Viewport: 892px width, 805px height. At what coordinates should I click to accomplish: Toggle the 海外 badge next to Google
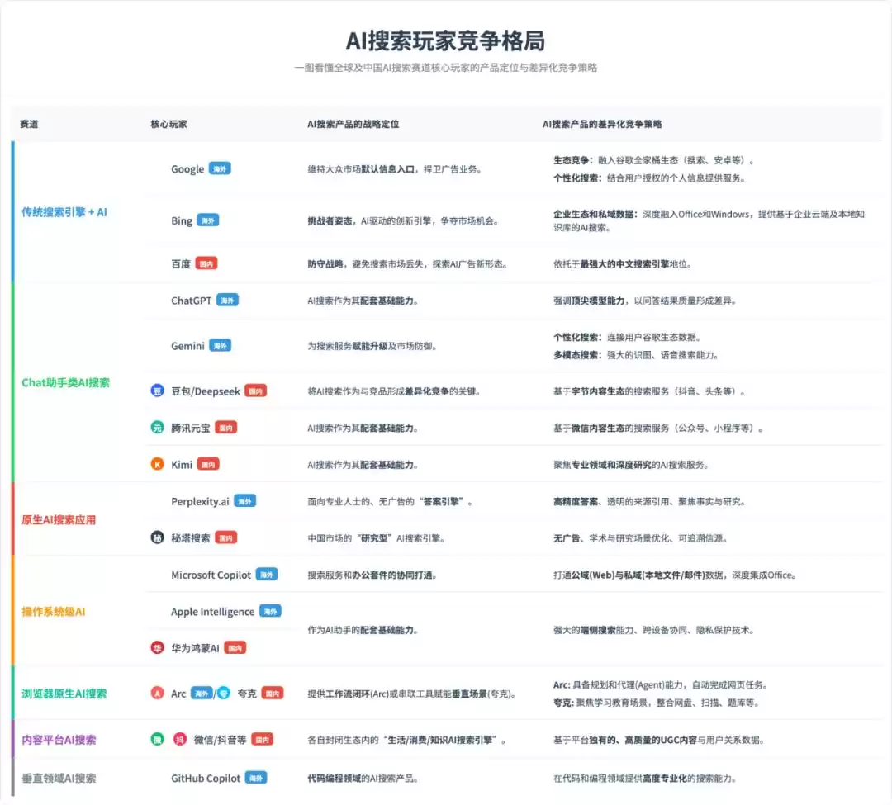coord(221,168)
